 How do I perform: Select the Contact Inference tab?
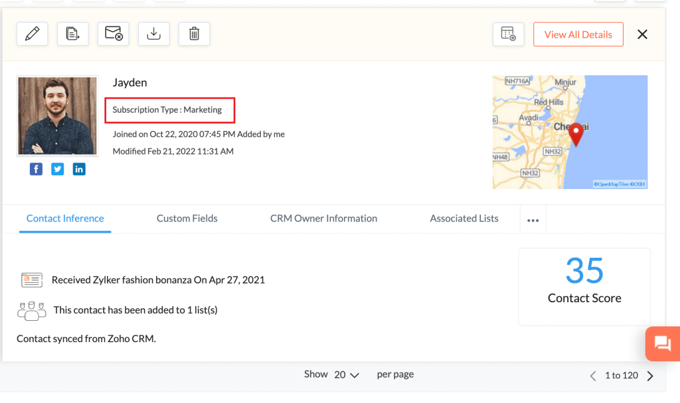(65, 218)
